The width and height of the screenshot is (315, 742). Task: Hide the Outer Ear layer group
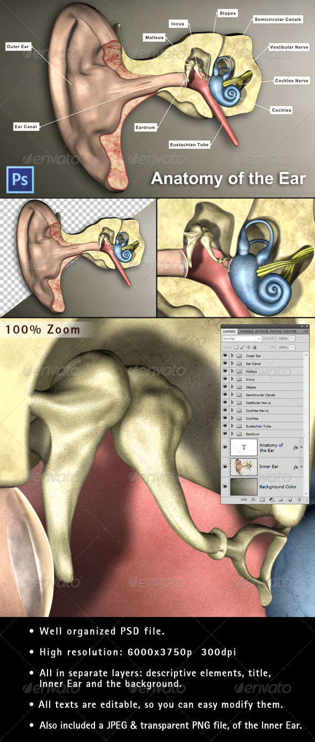click(225, 355)
